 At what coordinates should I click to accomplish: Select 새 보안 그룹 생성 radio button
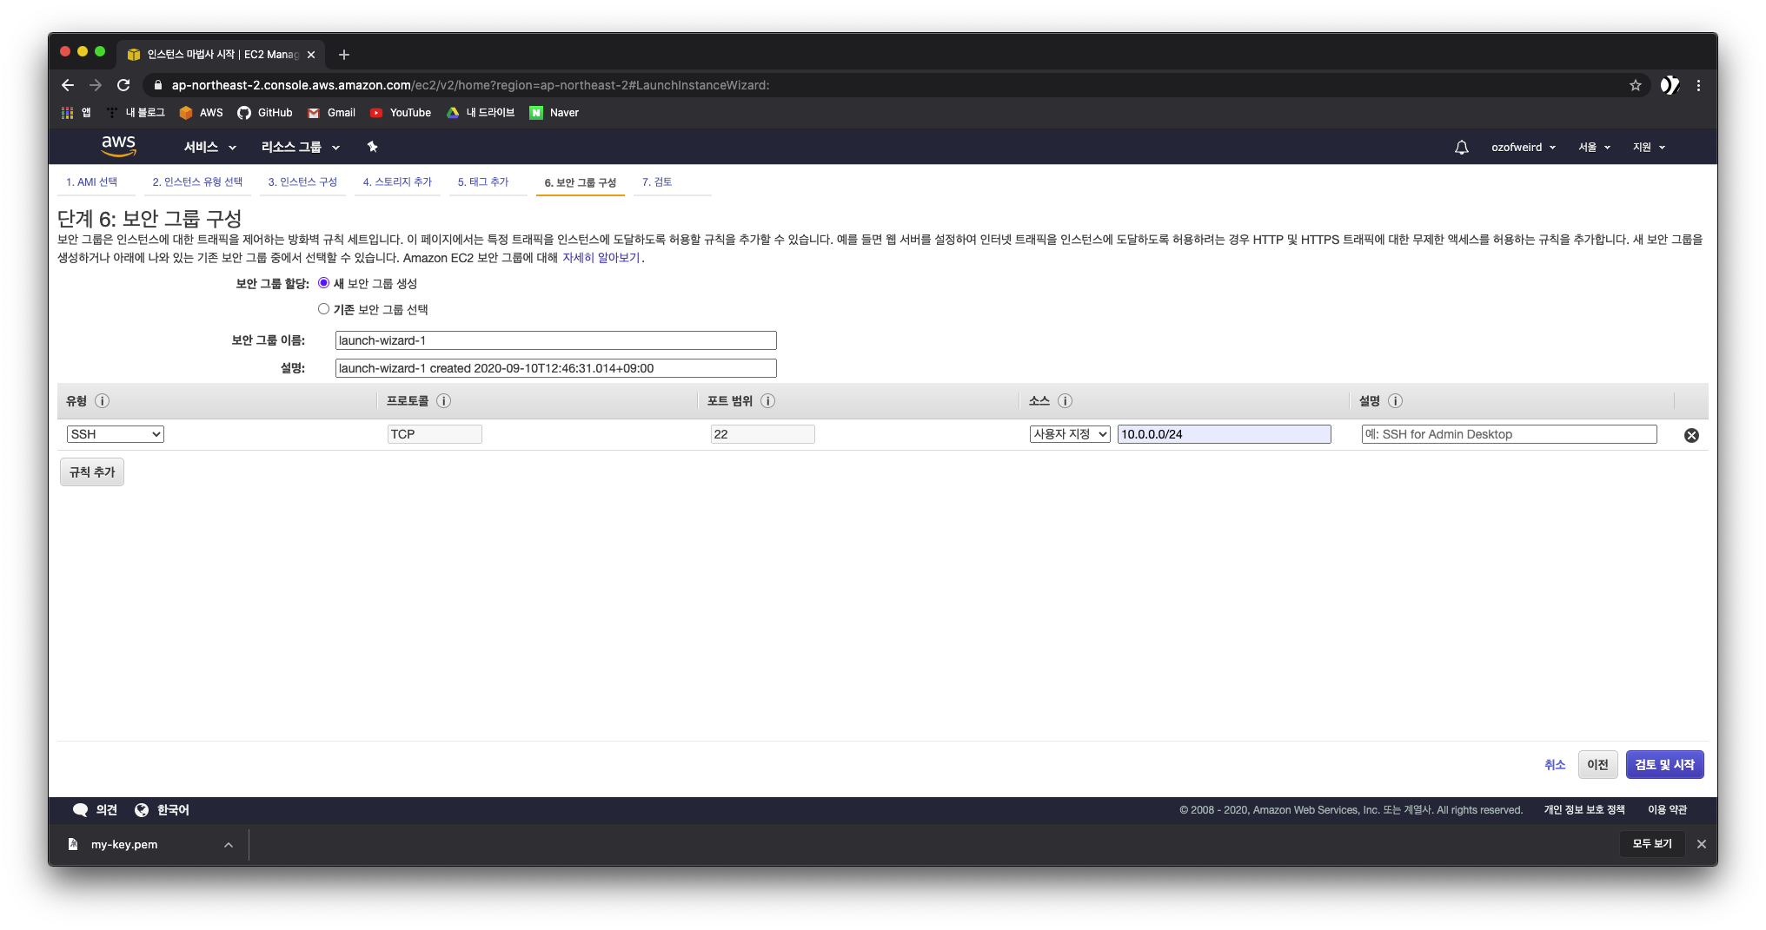click(x=323, y=283)
